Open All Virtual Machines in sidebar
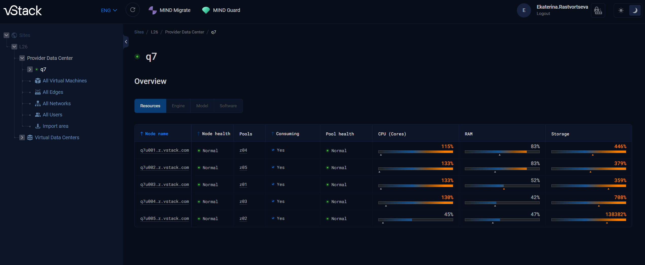Viewport: 645px width, 265px height. click(x=64, y=81)
